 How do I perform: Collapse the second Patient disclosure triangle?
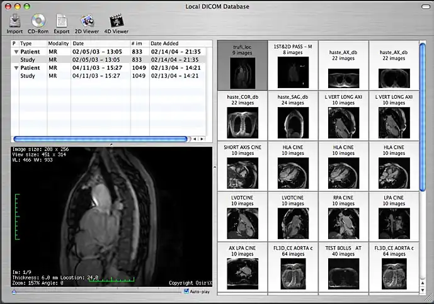click(x=15, y=68)
